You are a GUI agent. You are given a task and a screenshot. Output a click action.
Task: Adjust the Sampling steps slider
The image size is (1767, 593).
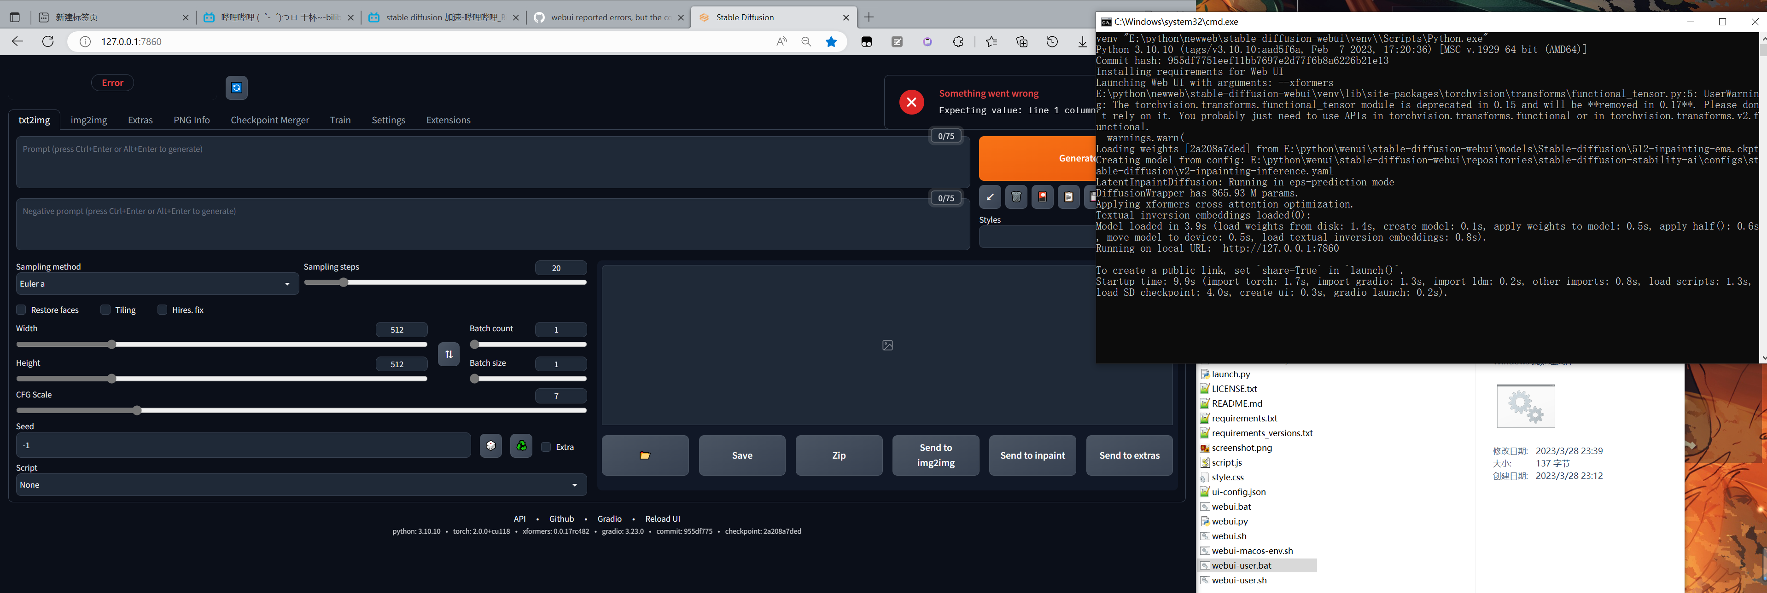445,282
